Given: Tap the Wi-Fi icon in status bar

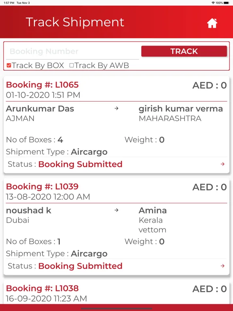Looking at the screenshot, I should click(213, 3).
